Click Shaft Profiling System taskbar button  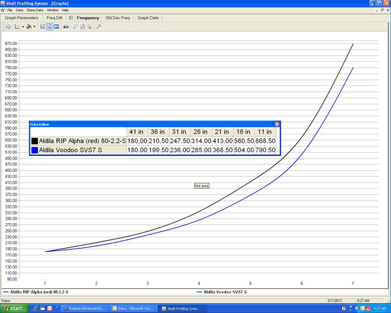182,308
